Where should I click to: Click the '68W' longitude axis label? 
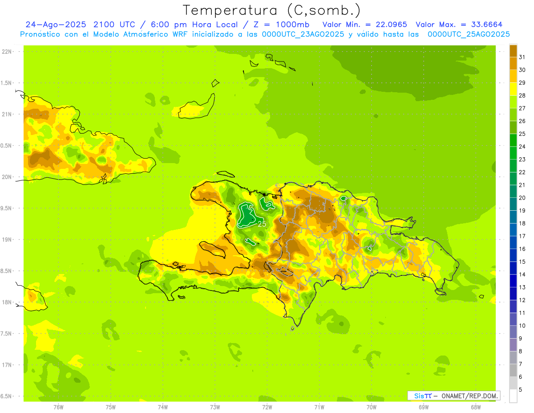click(x=476, y=407)
